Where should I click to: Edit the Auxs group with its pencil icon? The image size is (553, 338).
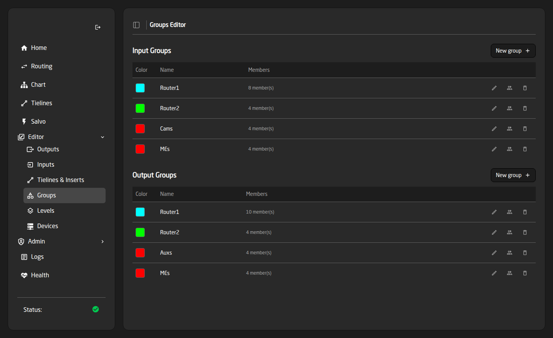pos(494,253)
